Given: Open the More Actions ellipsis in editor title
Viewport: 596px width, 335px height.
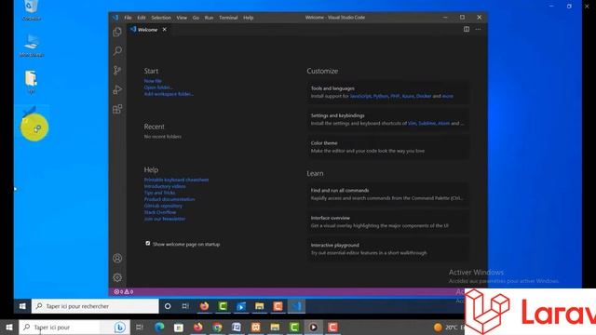Looking at the screenshot, I should pos(478,29).
